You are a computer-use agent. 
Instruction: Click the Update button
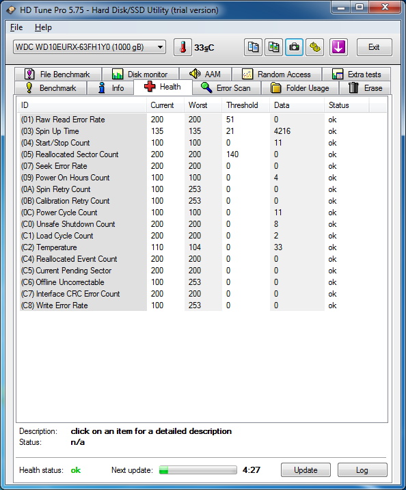[306, 470]
